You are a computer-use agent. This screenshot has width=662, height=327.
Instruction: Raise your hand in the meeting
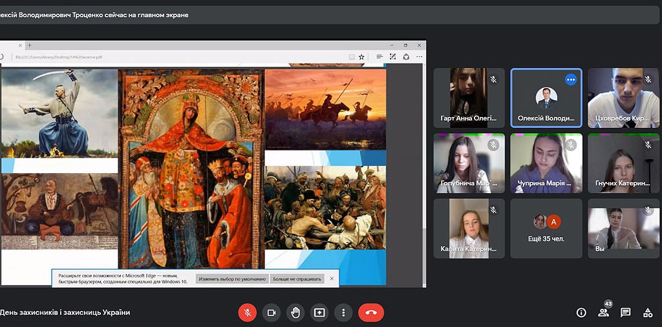(295, 313)
